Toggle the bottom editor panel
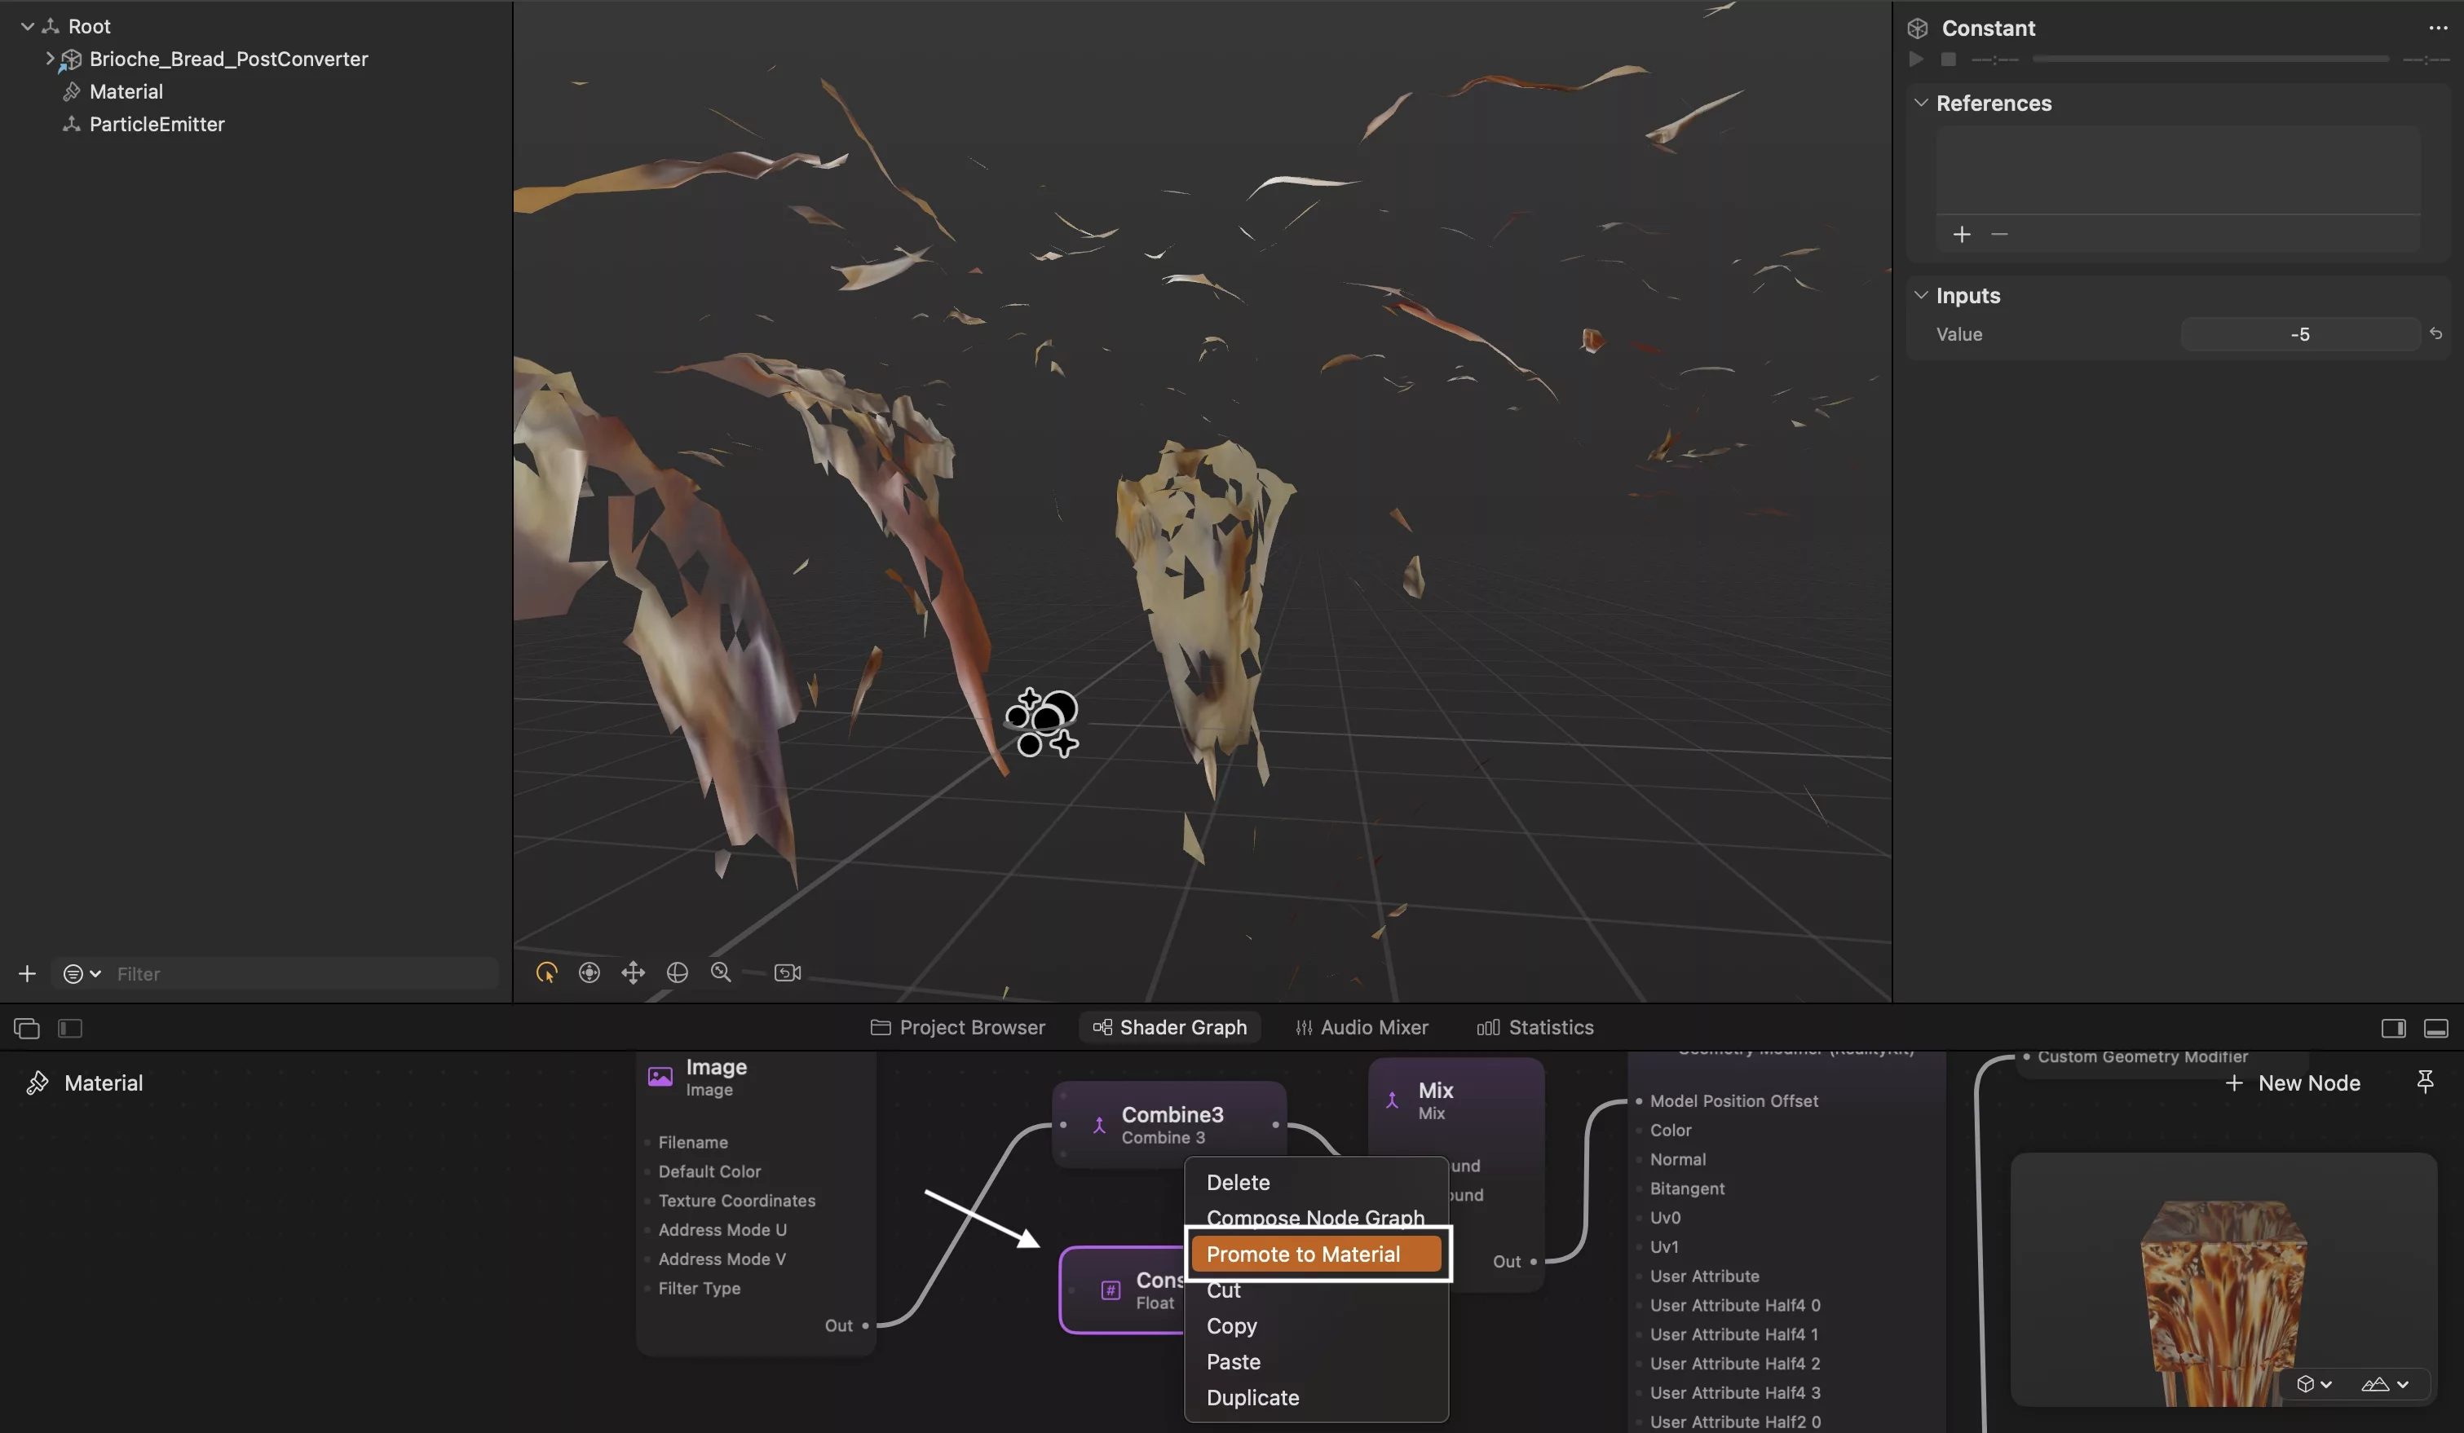 tap(2435, 1027)
